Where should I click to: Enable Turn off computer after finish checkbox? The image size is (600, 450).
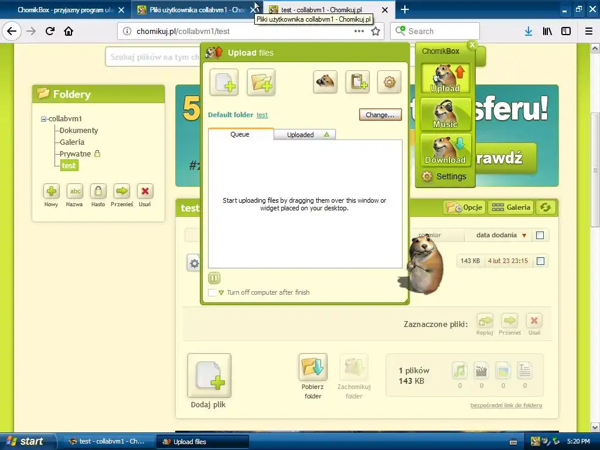point(212,293)
